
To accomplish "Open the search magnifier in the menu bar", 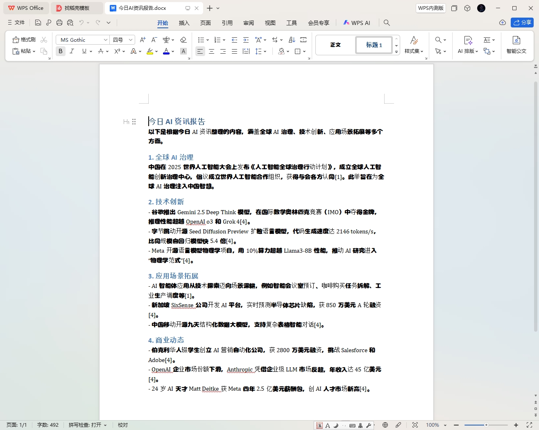I will (387, 23).
